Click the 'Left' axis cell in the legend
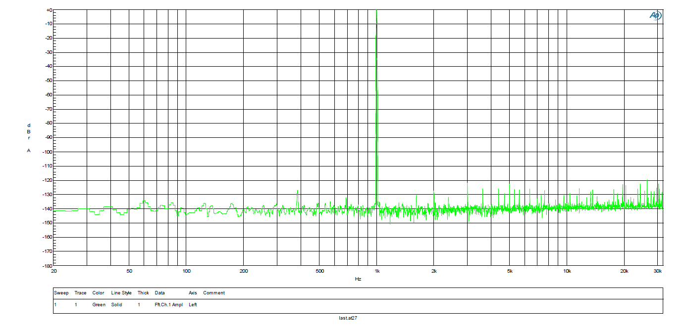The height and width of the screenshot is (329, 687). click(x=193, y=305)
